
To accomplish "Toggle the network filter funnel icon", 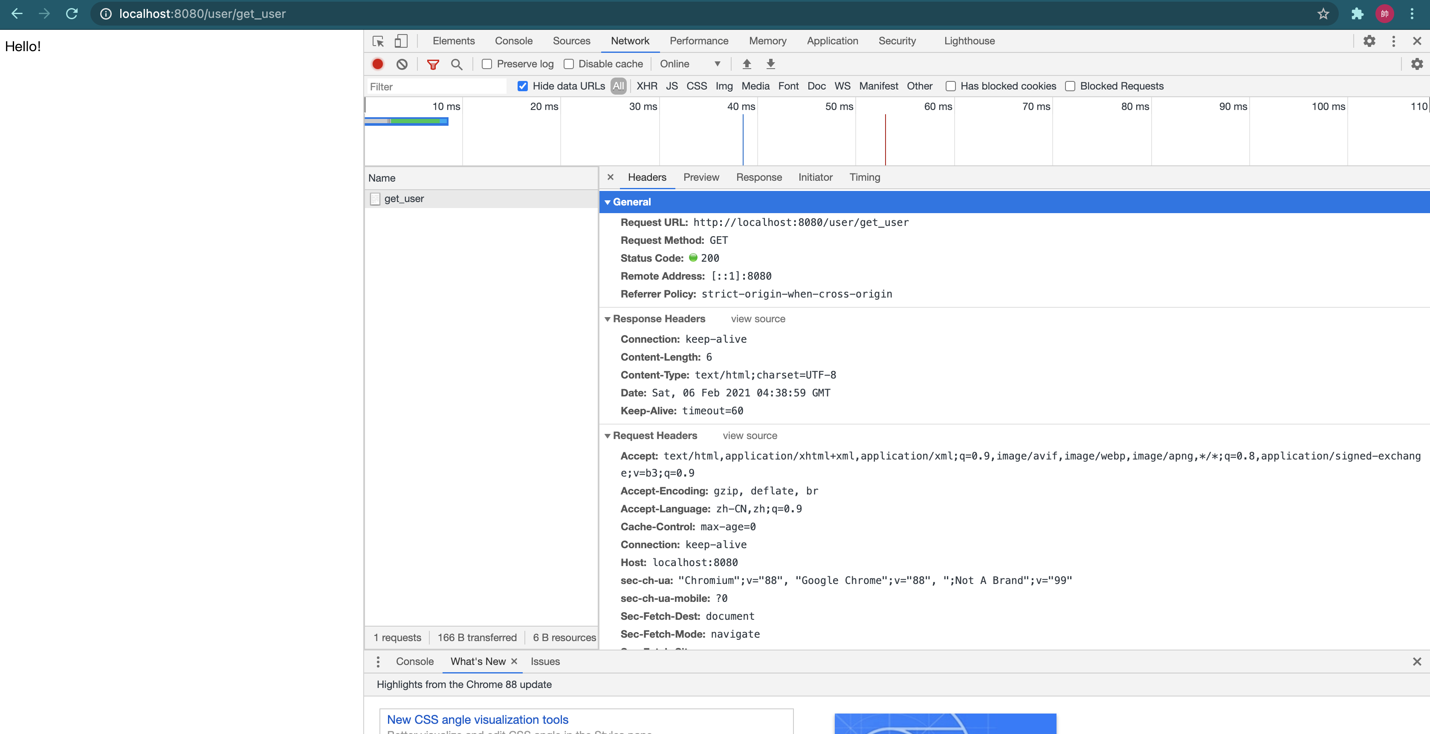I will [x=433, y=64].
